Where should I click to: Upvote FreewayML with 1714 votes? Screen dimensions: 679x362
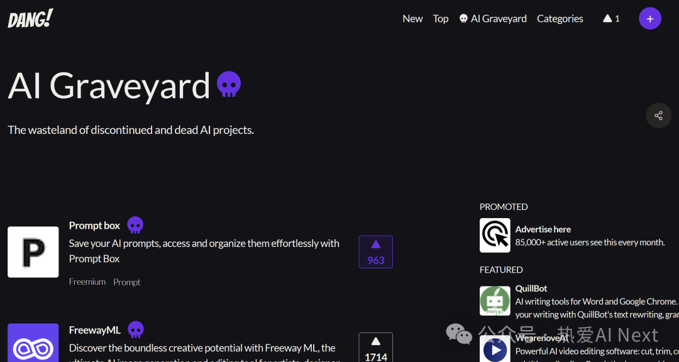[375, 348]
